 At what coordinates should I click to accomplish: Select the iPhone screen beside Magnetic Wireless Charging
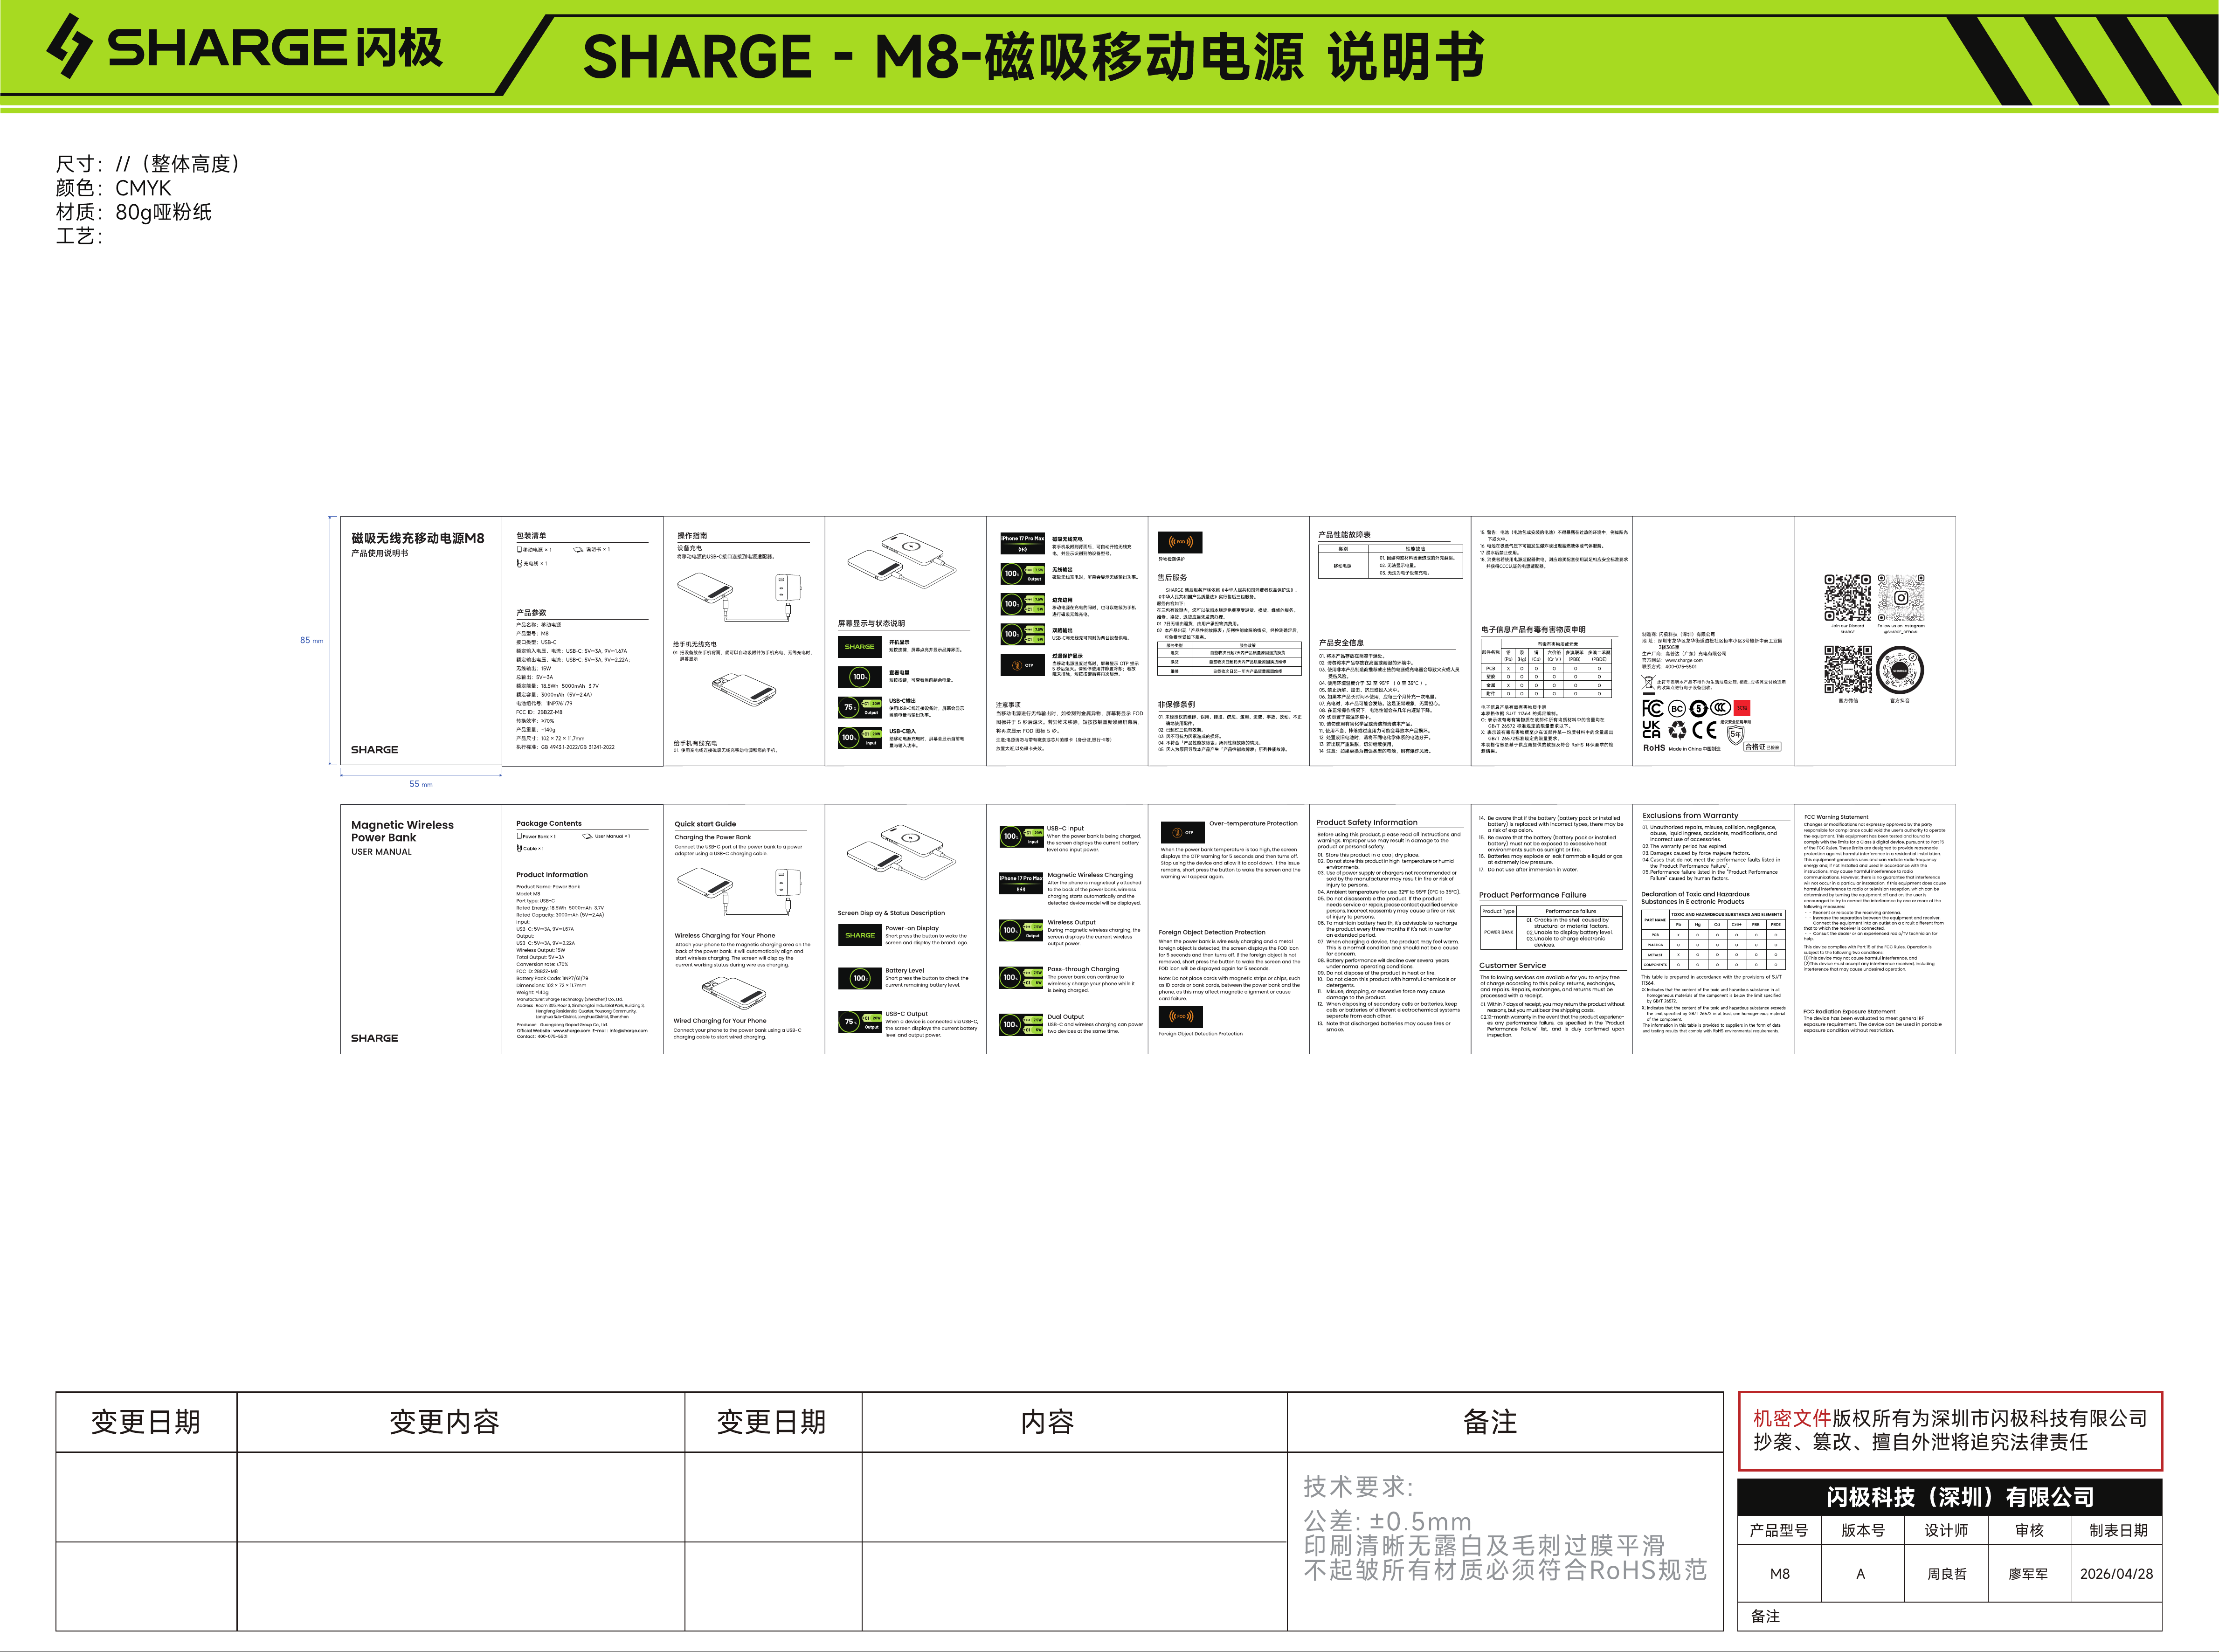(1022, 883)
